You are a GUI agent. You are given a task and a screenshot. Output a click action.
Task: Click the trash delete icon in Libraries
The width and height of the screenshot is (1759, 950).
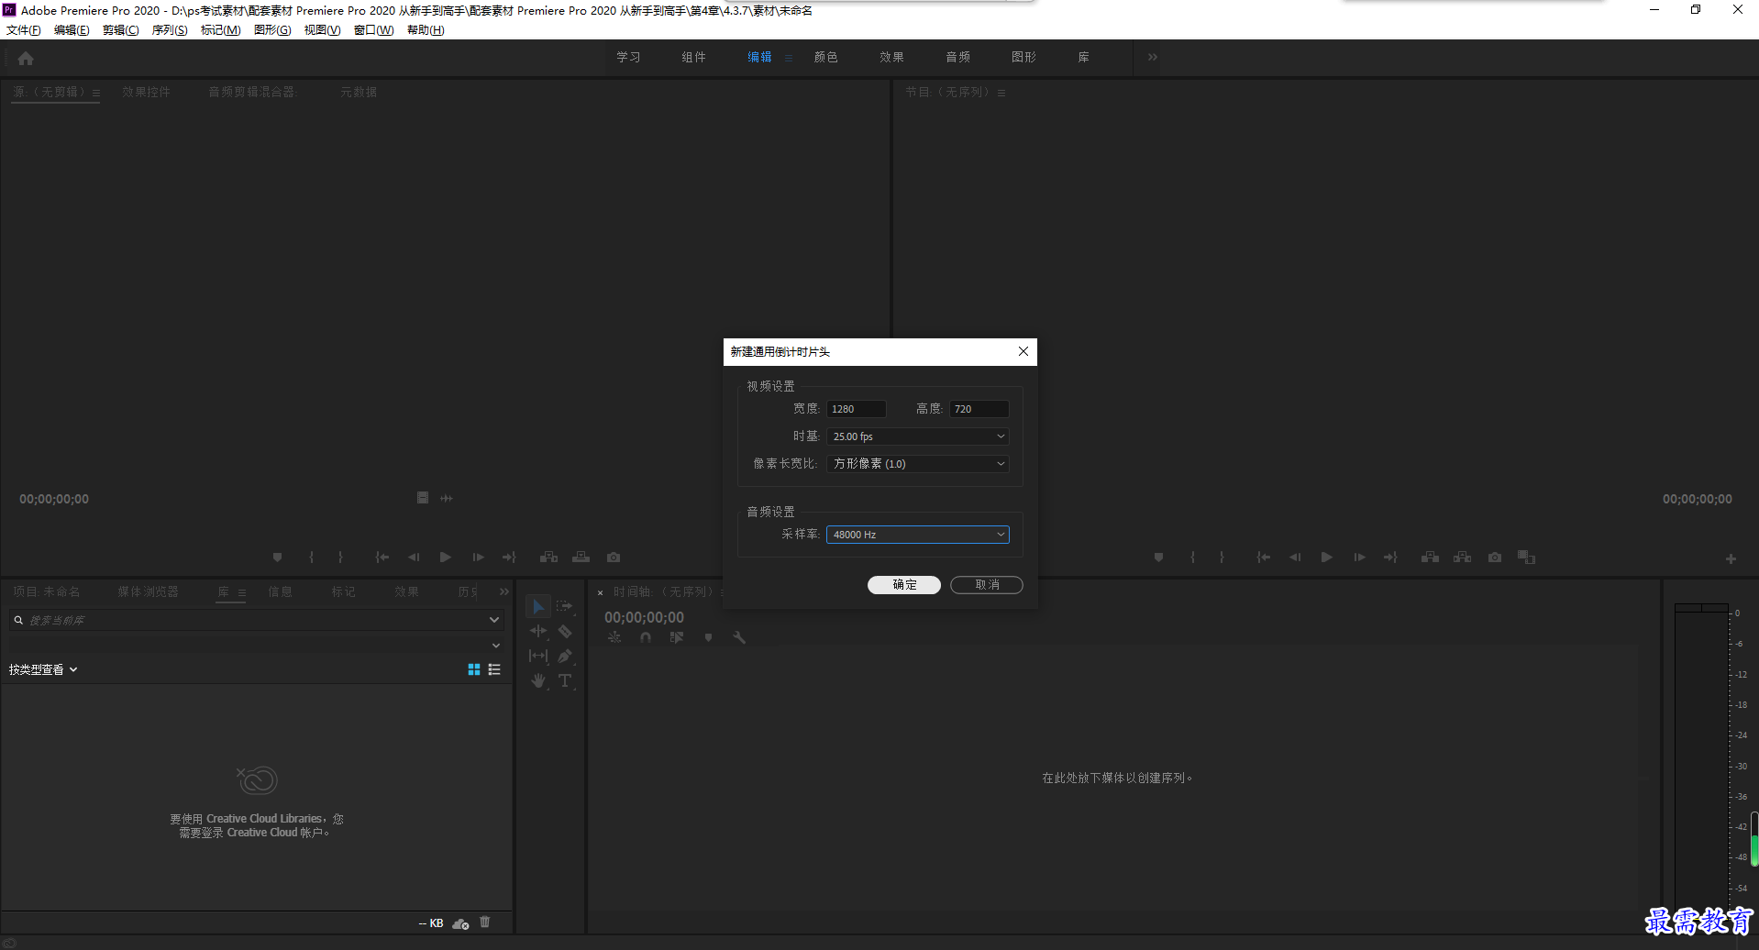[x=485, y=922]
